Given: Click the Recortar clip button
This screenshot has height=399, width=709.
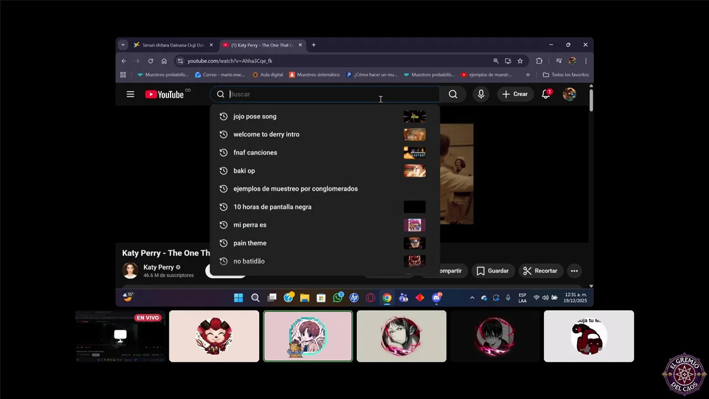Looking at the screenshot, I should 540,271.
